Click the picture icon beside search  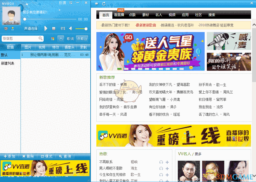pos(52,39)
